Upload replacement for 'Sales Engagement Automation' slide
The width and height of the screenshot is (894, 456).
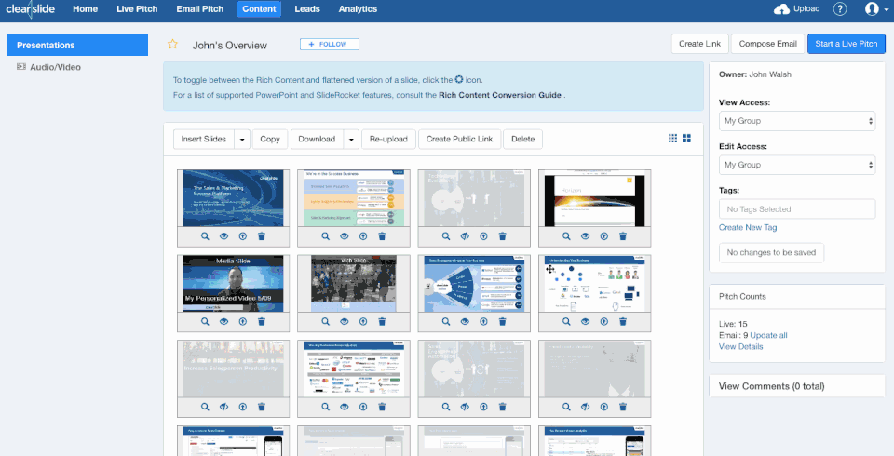483,407
